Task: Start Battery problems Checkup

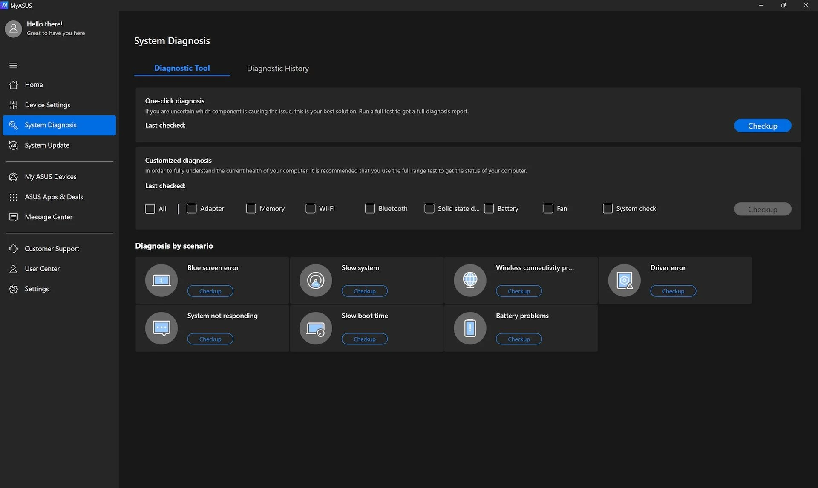Action: pyautogui.click(x=518, y=339)
